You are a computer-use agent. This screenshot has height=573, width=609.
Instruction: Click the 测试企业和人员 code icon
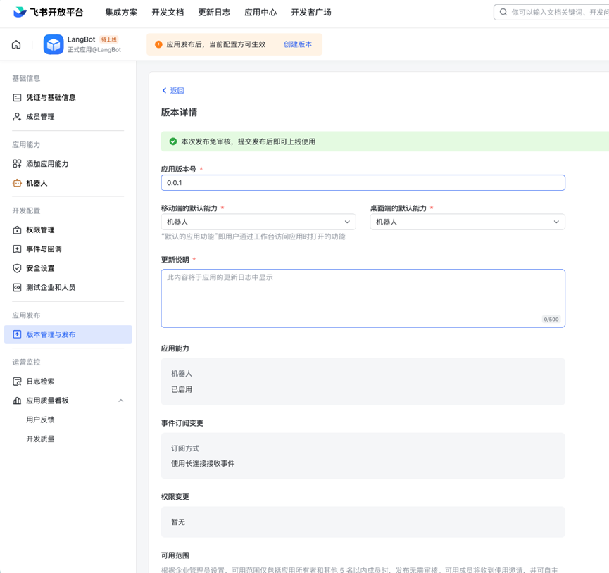[x=17, y=287]
